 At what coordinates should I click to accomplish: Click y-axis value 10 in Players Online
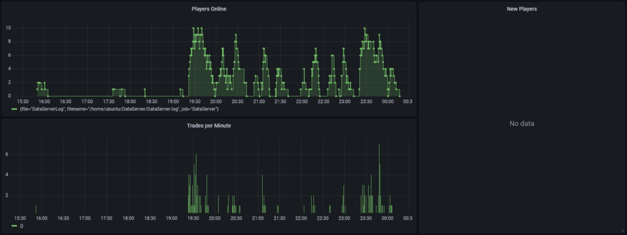pos(8,28)
